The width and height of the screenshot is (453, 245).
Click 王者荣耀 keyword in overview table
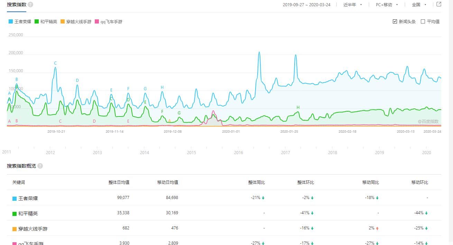coord(28,198)
